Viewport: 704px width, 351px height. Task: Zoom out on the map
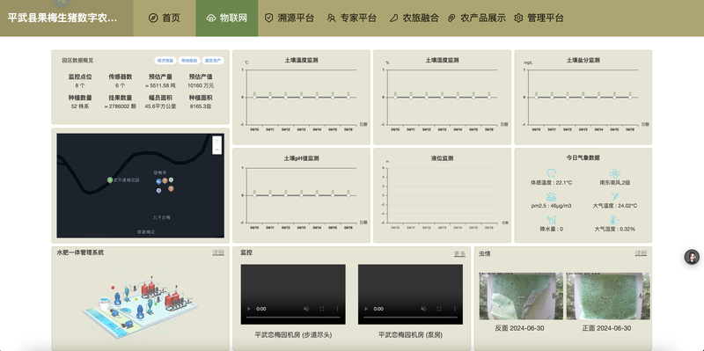[216, 150]
